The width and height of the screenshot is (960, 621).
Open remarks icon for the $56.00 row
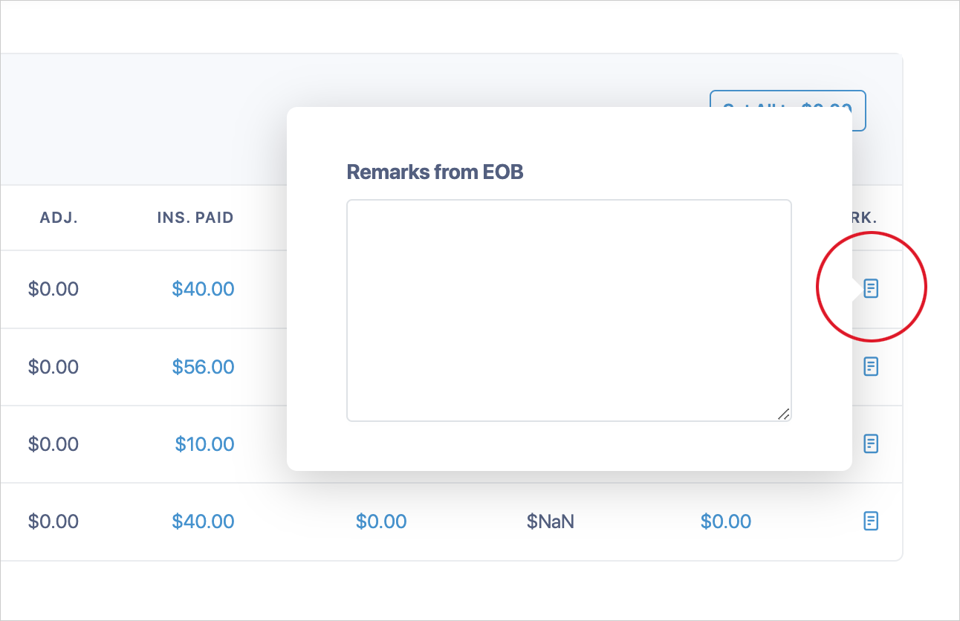point(871,366)
